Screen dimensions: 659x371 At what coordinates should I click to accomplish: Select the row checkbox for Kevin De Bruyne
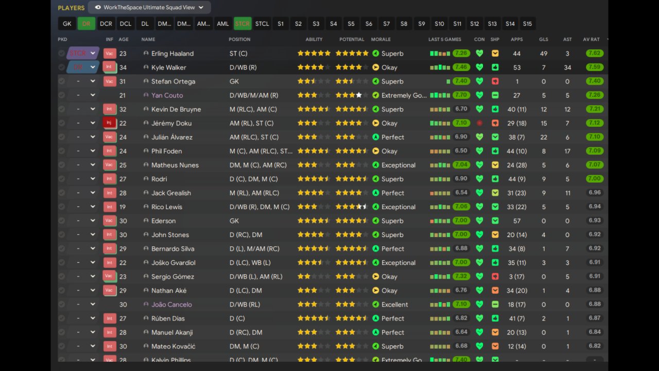62,109
